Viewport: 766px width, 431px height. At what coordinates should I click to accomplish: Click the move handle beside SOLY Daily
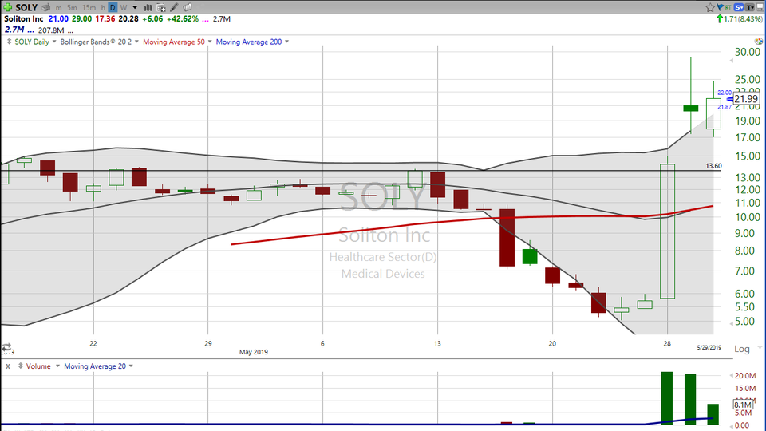(9, 42)
